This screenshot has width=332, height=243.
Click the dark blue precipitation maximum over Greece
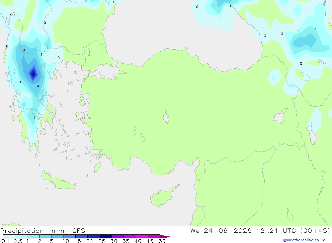click(x=33, y=74)
